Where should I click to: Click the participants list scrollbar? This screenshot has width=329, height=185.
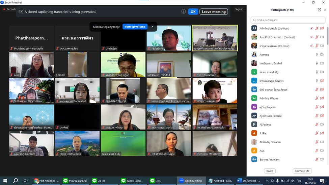click(x=327, y=35)
